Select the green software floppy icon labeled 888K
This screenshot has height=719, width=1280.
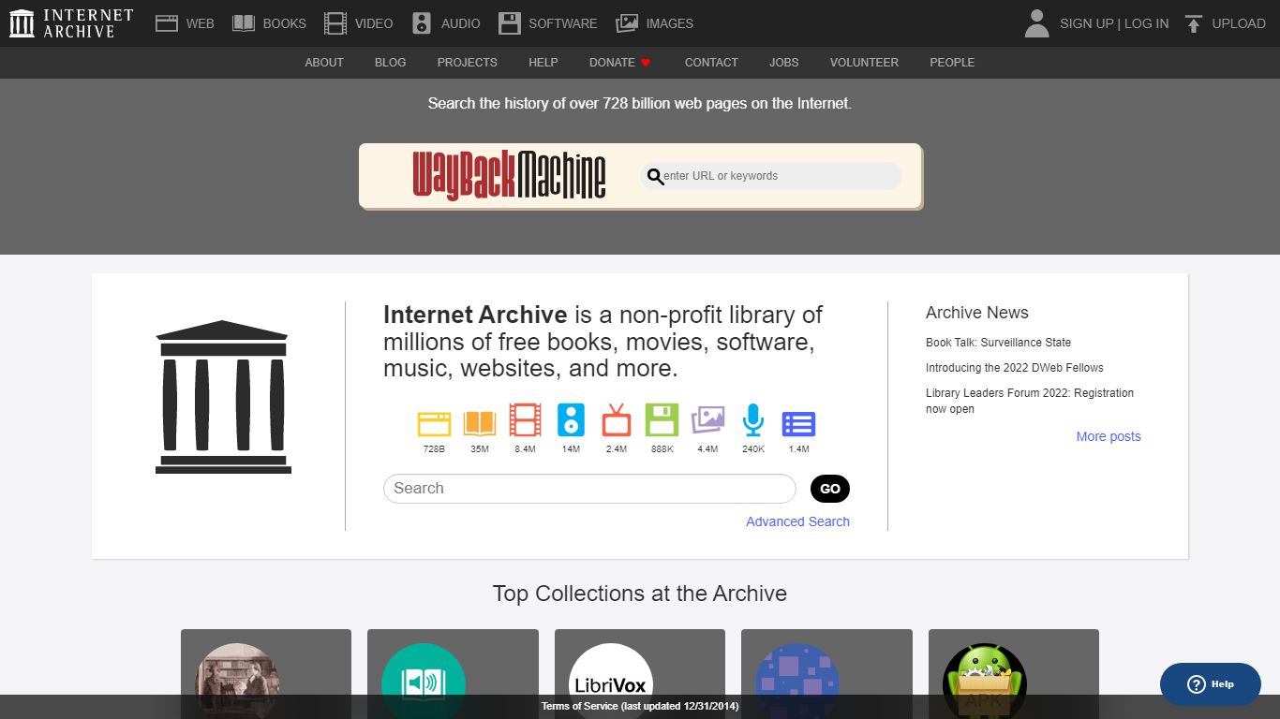tap(662, 420)
